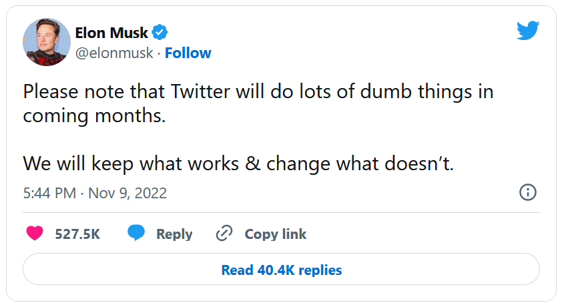Open Elon Musk's profile picture

pos(47,41)
